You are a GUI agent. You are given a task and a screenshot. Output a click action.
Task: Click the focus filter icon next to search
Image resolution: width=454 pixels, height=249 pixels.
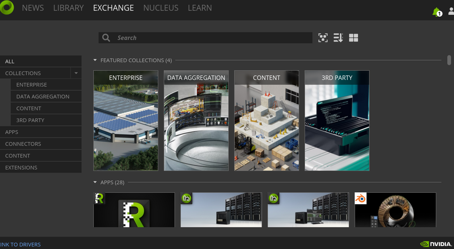[323, 38]
